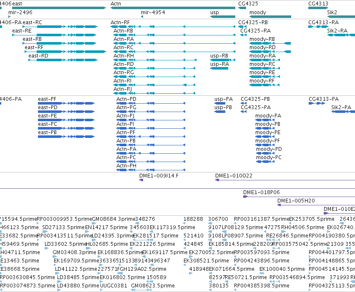
Task: Click cDNA EK270052.5prime label
Action: coord(211,252)
